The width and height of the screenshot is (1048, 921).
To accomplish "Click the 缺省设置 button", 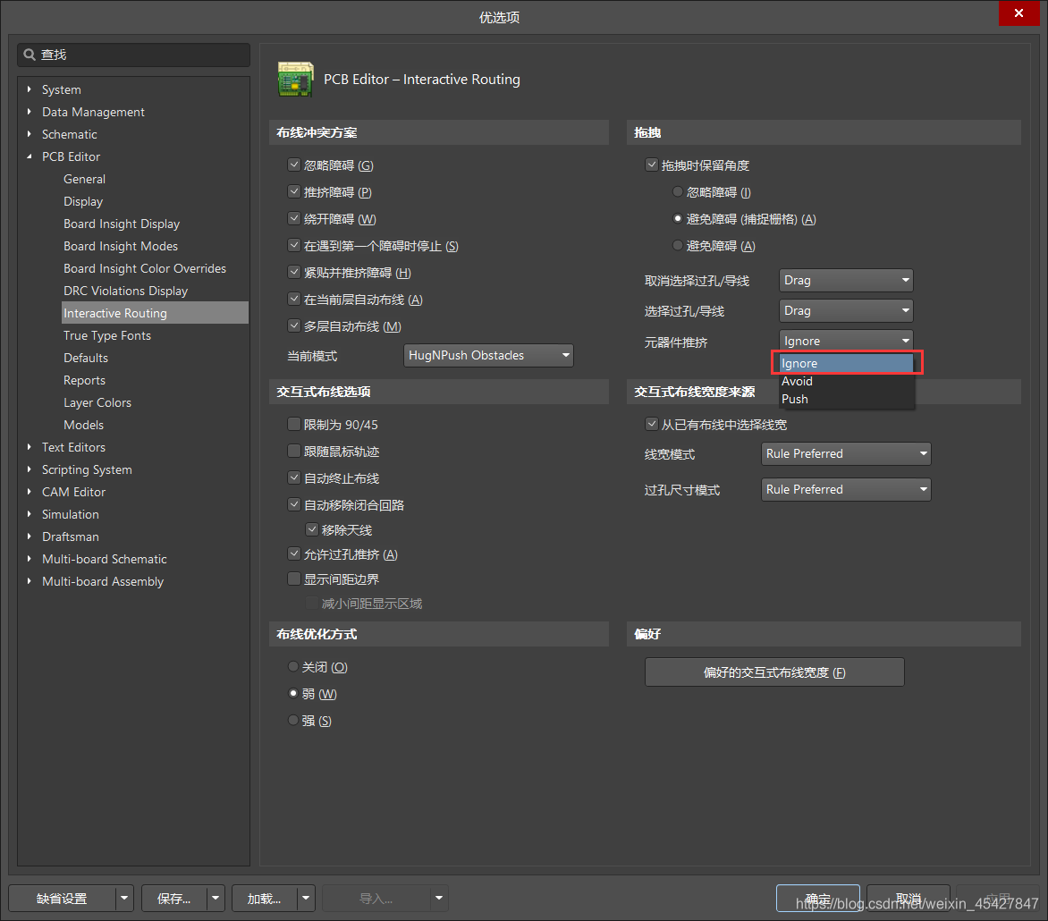I will pos(63,899).
